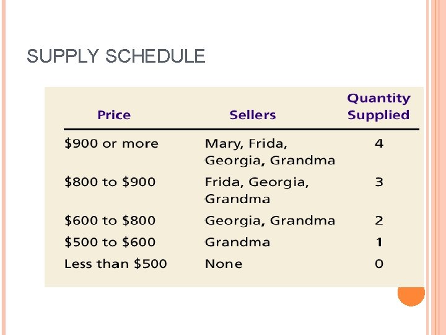Click the "$900 or more" price cell
The image size is (446, 335).
coord(111,144)
